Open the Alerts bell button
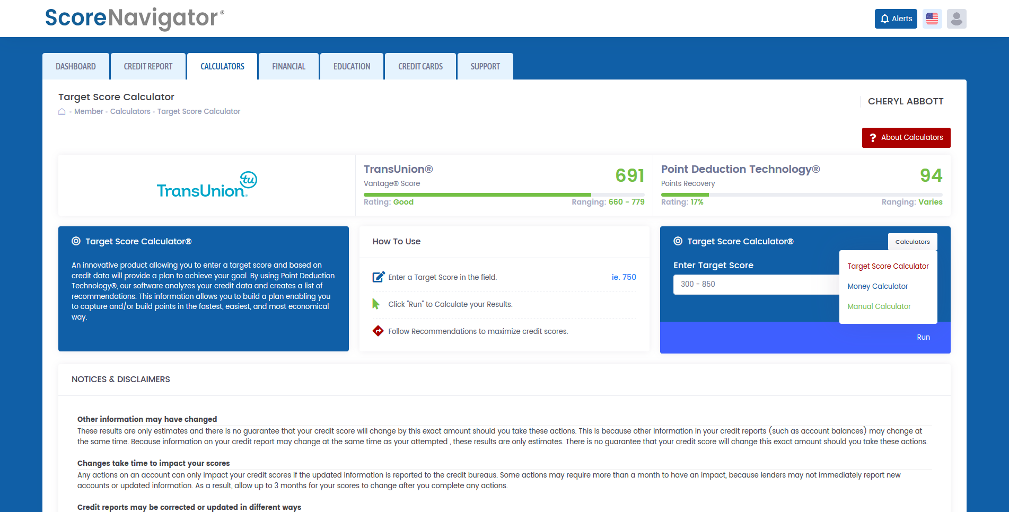Screen dimensions: 1009x512 [896, 19]
